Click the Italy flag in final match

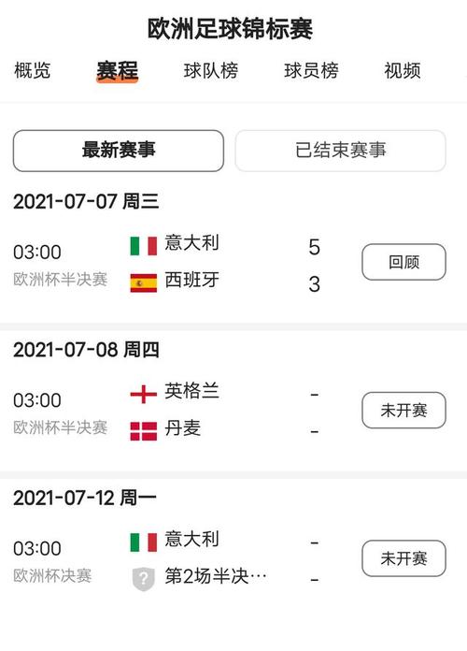144,542
